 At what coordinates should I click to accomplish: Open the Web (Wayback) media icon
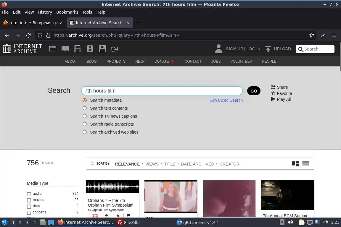point(53,49)
